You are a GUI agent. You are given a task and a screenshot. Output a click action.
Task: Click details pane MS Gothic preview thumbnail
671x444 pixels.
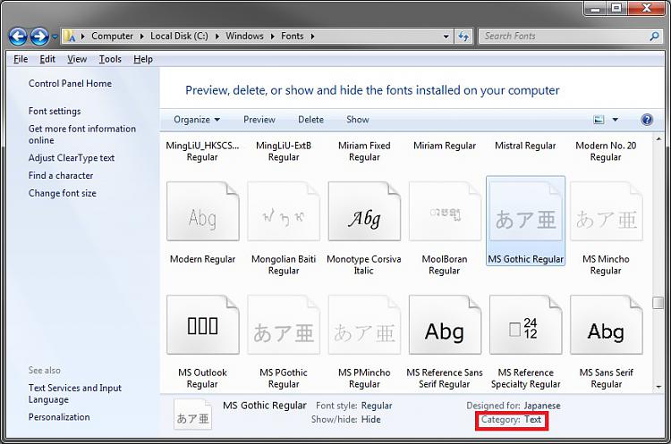[x=193, y=415]
